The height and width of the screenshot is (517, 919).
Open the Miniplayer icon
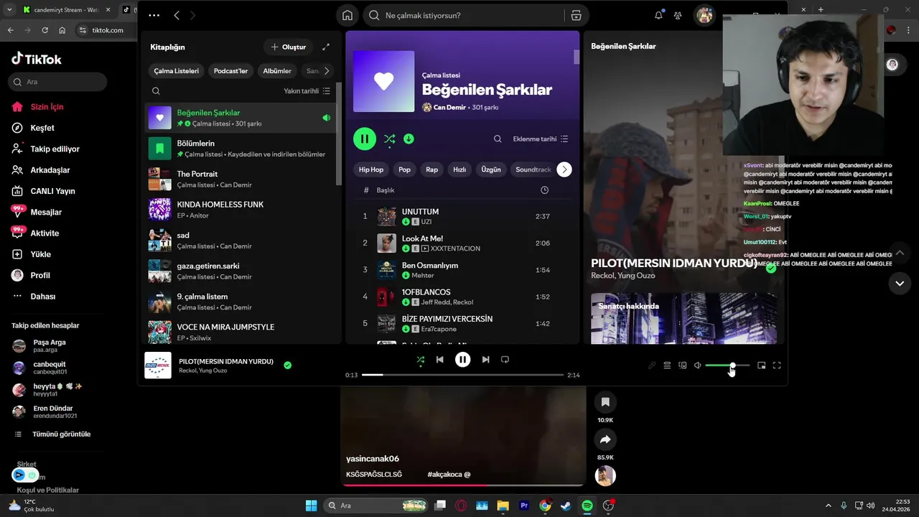pyautogui.click(x=762, y=365)
